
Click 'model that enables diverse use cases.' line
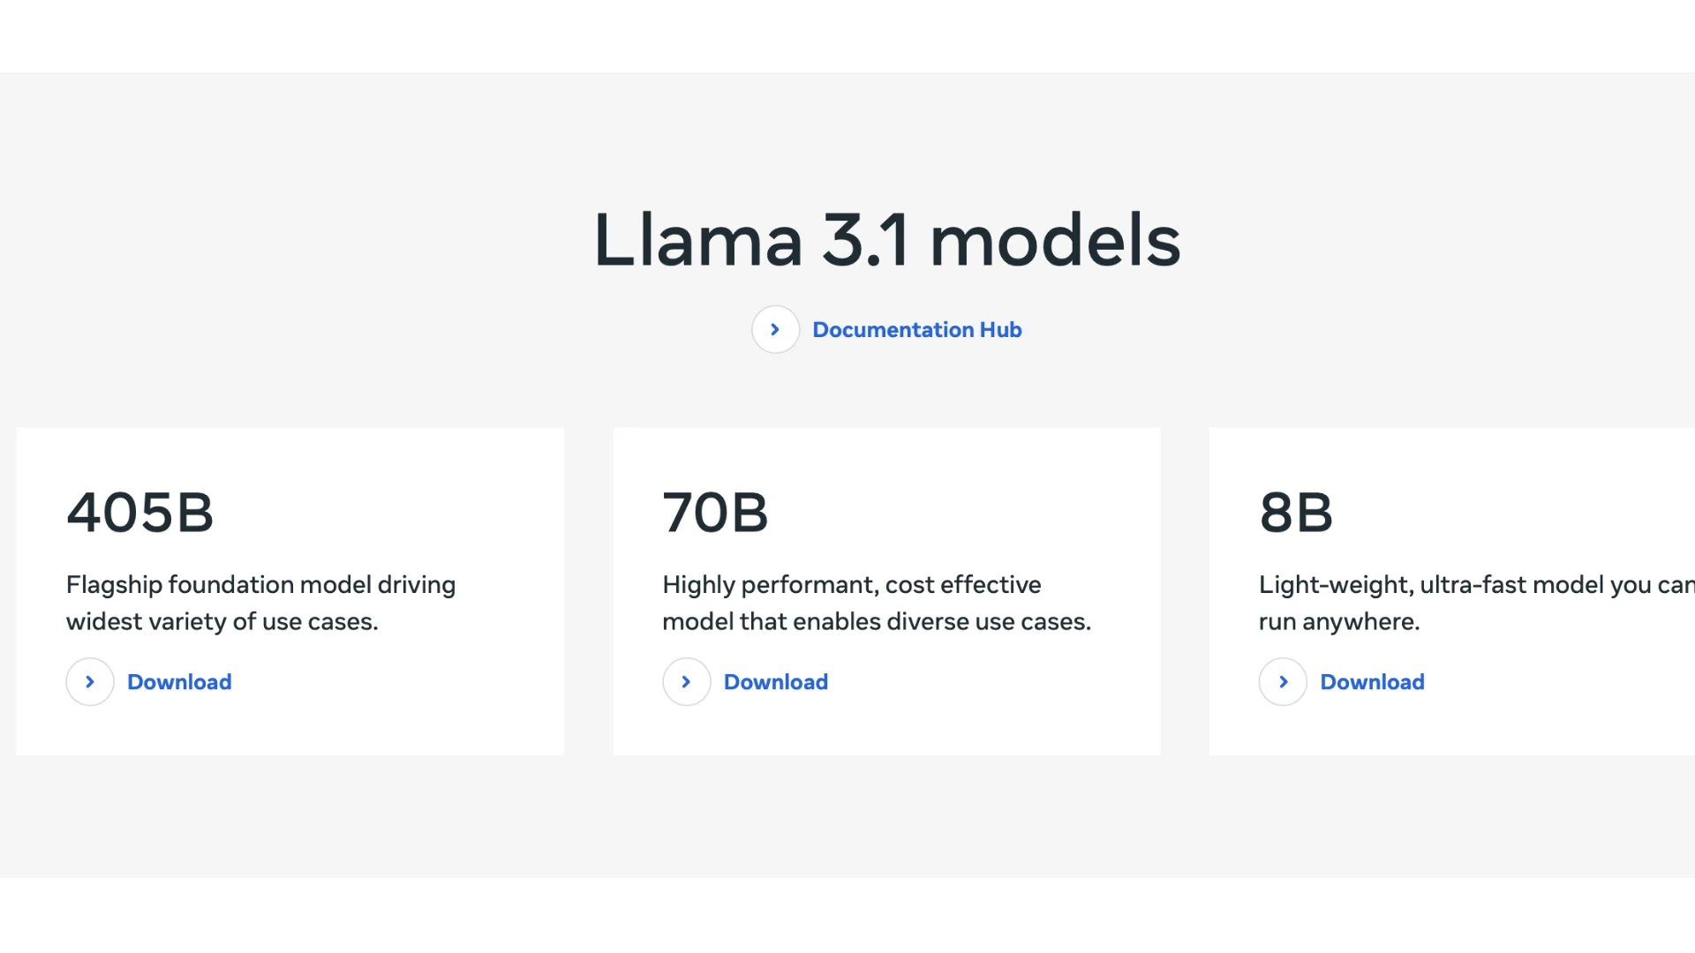click(876, 622)
